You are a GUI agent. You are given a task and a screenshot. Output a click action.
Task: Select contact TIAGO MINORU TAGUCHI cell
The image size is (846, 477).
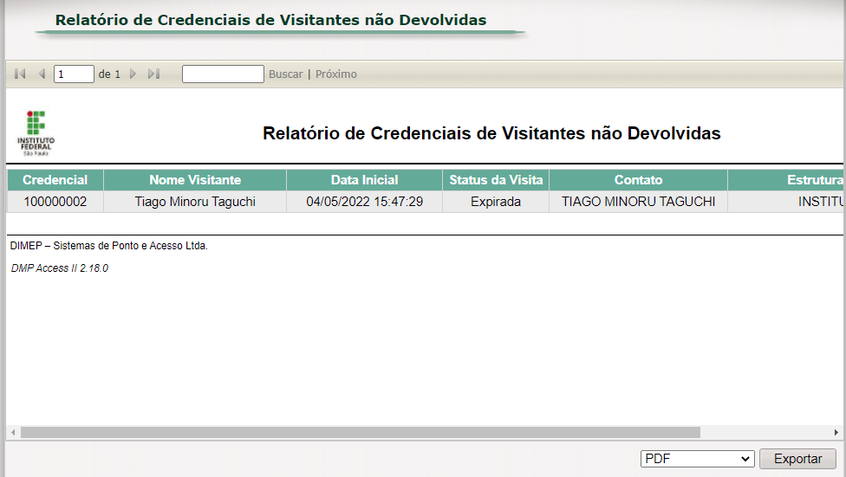638,202
